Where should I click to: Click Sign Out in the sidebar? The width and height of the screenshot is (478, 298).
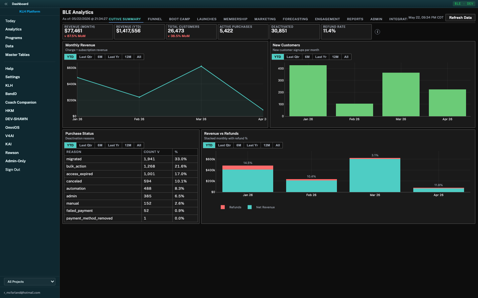[x=13, y=170]
